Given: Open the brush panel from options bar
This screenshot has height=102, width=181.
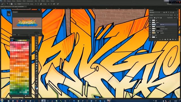Looking at the screenshot, I should (x=12, y=4).
